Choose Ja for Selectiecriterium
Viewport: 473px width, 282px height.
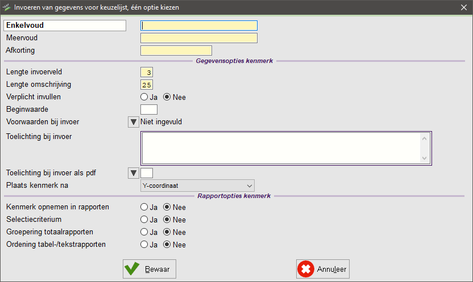click(x=144, y=220)
